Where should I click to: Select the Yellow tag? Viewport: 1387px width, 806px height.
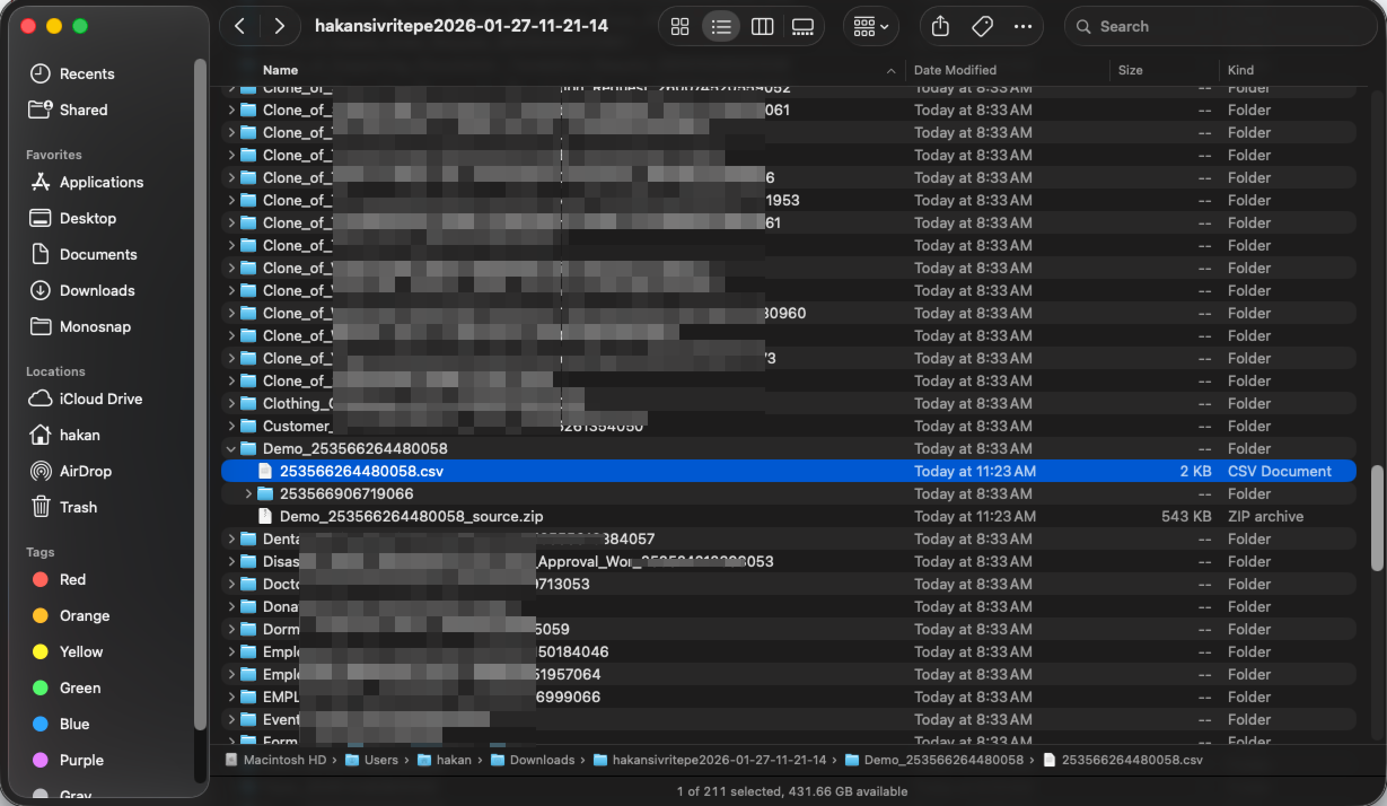pyautogui.click(x=67, y=651)
